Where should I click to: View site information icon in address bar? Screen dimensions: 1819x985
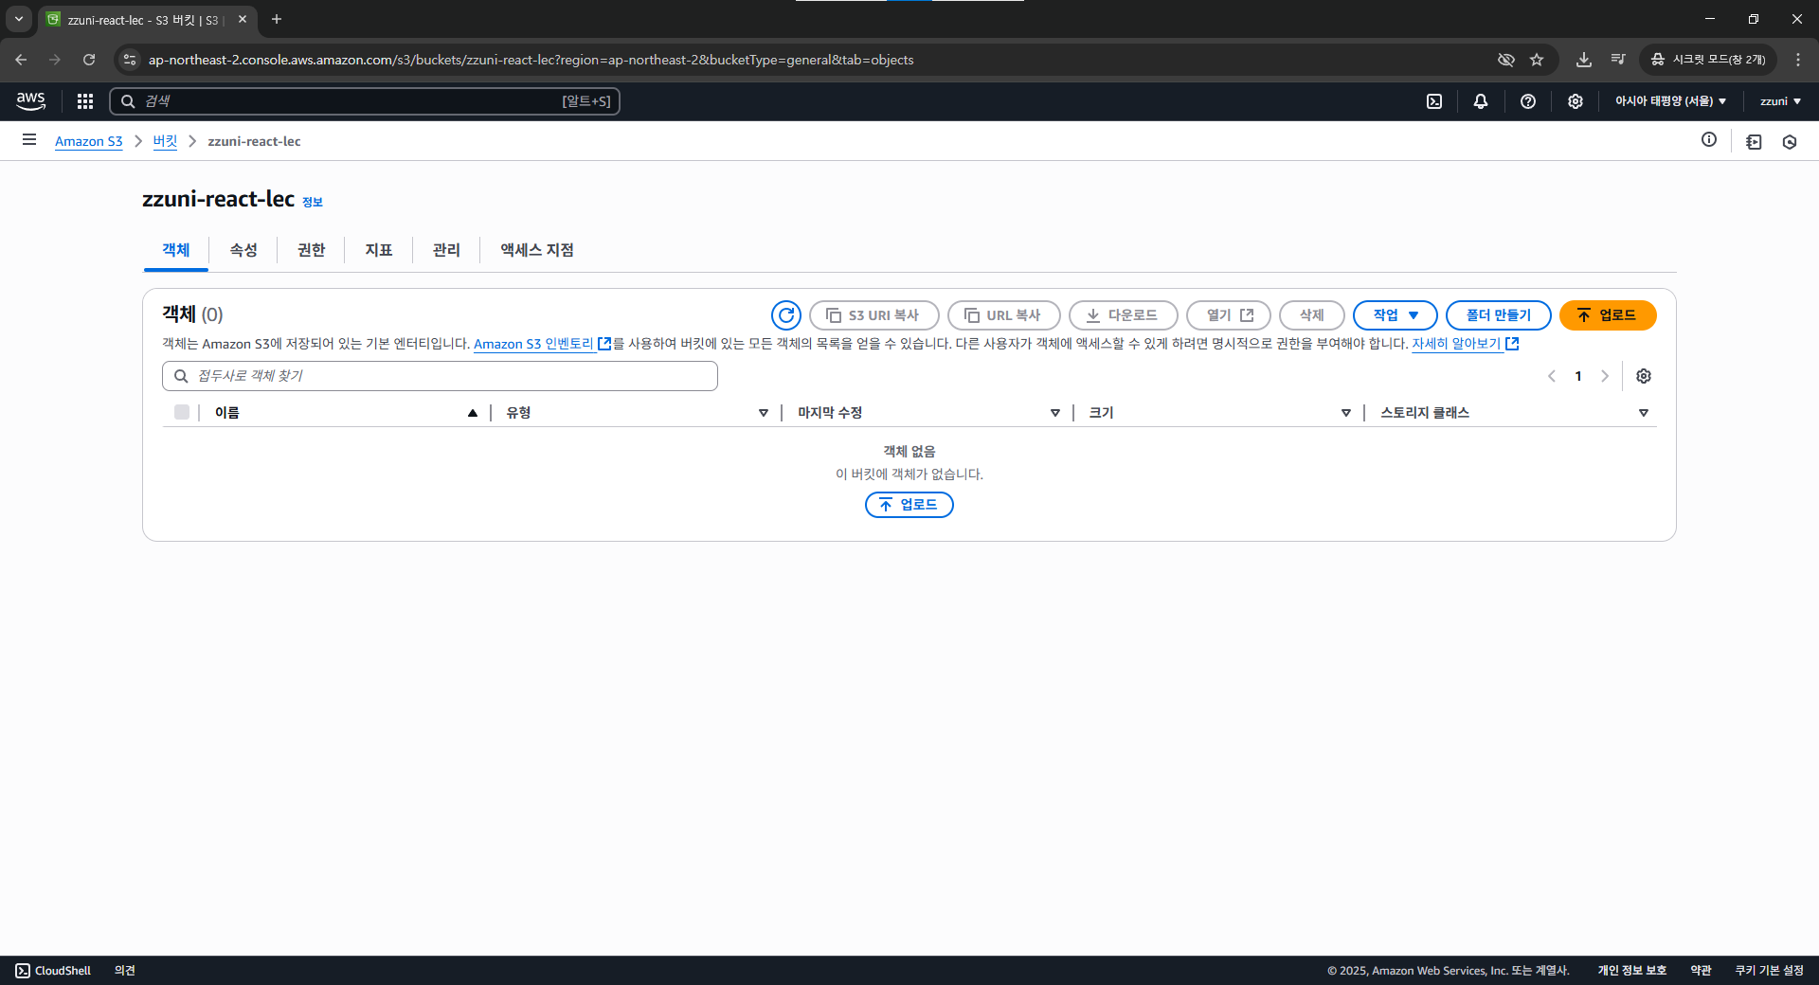click(130, 60)
